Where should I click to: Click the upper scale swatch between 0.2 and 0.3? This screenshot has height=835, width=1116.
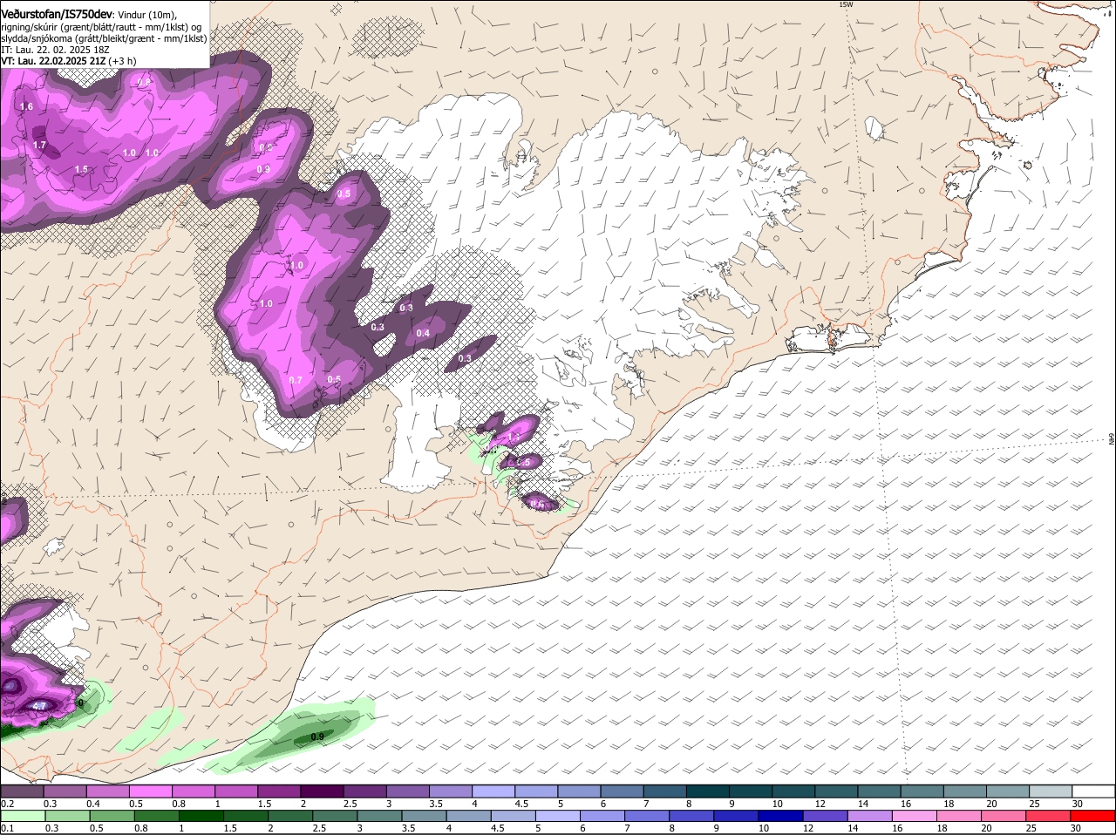coord(22,791)
